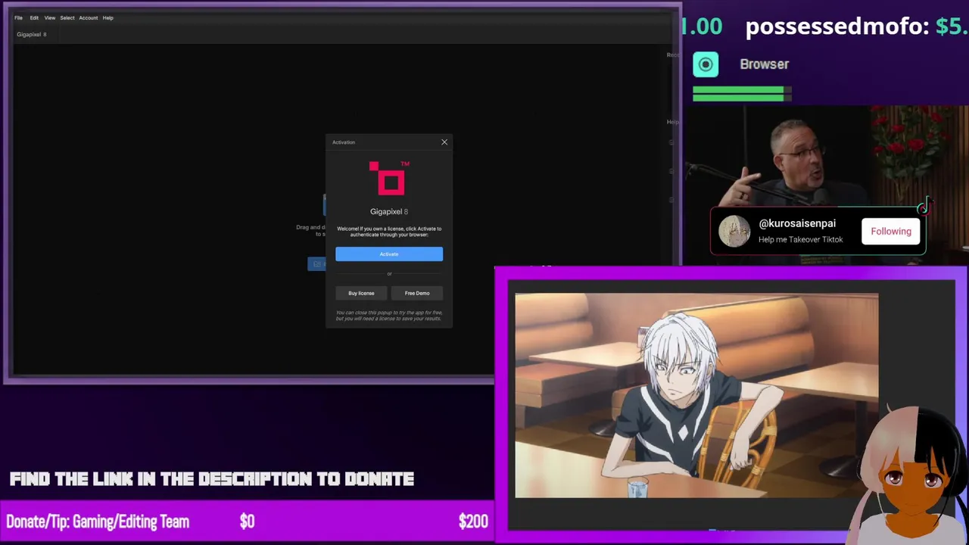Click the 'Donate/Tip: Gaming/Editing Team' label
The width and height of the screenshot is (969, 545).
pyautogui.click(x=98, y=522)
